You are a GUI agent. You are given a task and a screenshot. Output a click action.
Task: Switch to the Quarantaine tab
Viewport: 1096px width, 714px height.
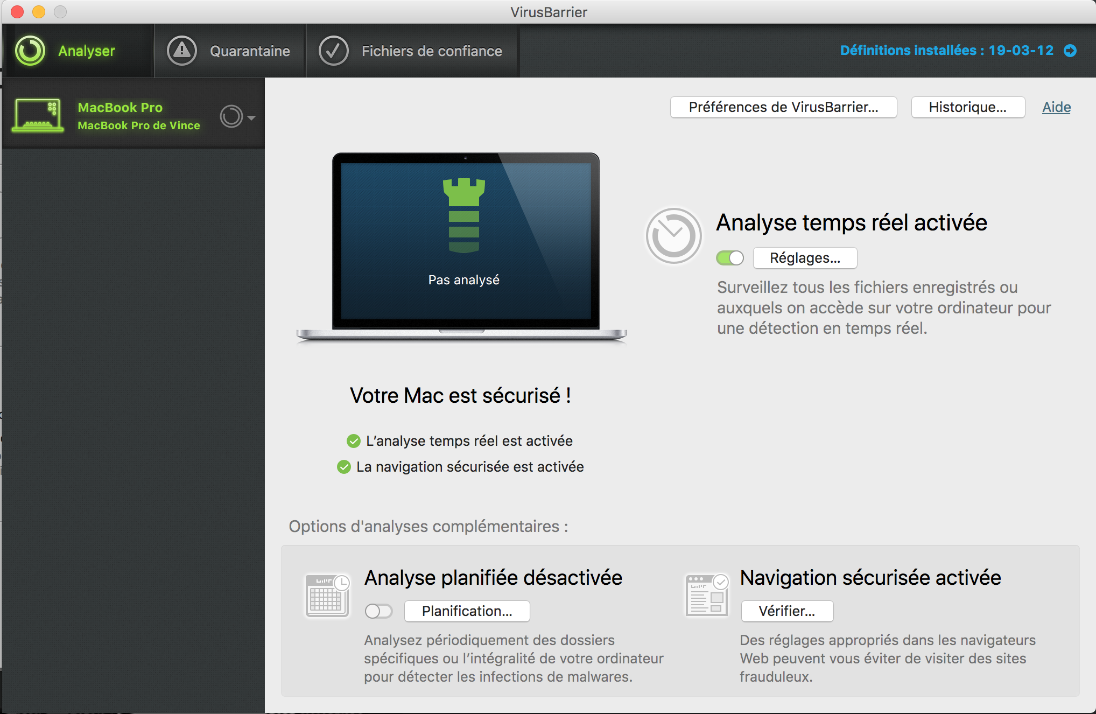pos(249,51)
